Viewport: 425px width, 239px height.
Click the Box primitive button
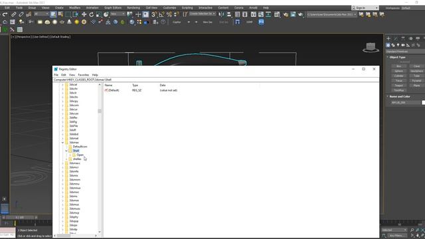pos(398,66)
